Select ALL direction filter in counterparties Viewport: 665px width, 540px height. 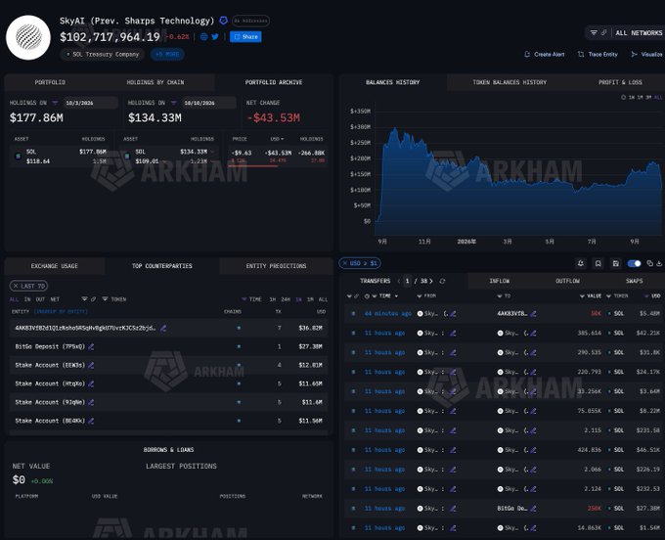point(14,299)
